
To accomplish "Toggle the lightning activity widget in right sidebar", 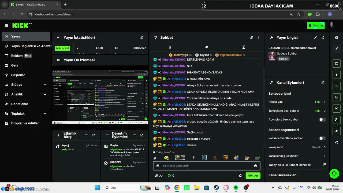I will pos(337,75).
